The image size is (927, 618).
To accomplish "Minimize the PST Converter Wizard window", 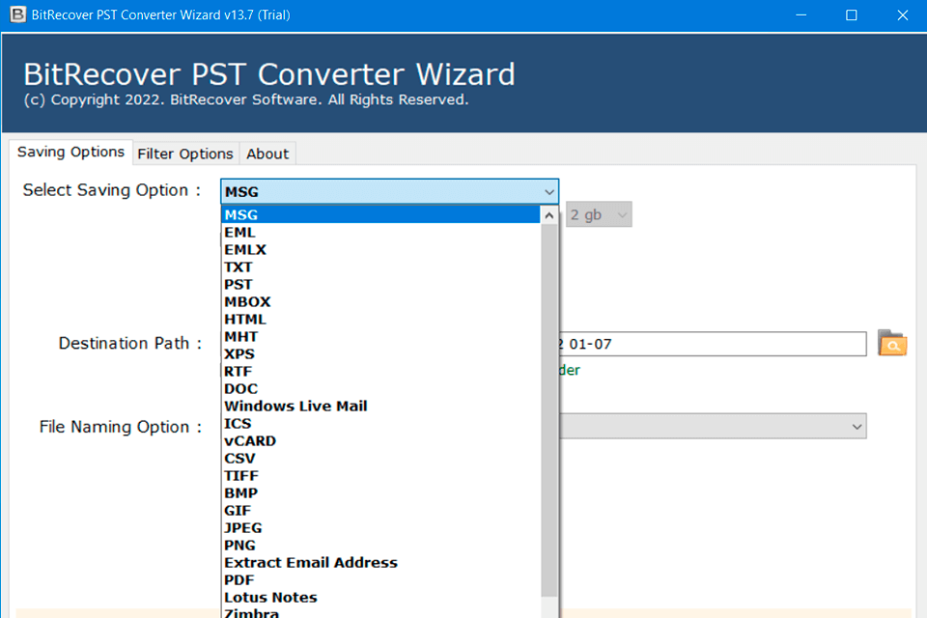I will click(801, 14).
